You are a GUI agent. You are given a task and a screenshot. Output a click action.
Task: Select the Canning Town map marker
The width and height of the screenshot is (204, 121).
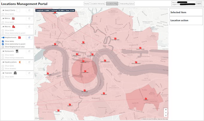pos(115,39)
